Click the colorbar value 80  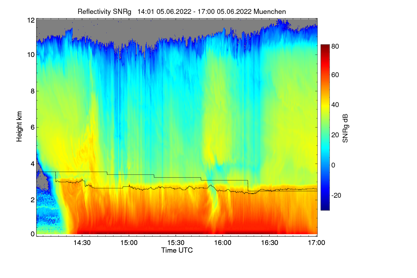[335, 46]
